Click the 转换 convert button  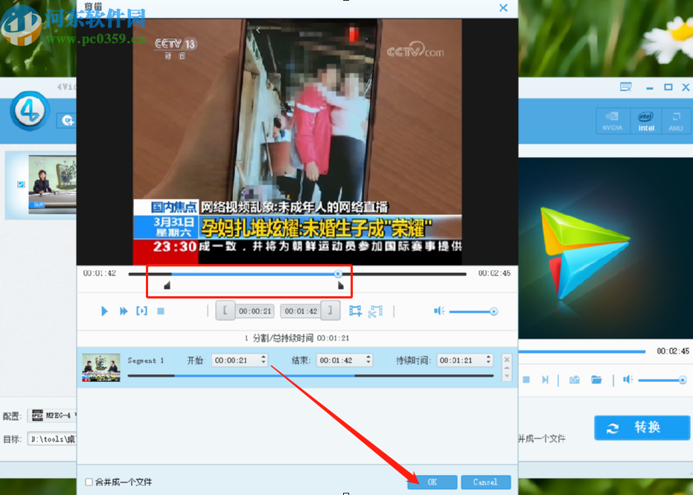tap(642, 427)
